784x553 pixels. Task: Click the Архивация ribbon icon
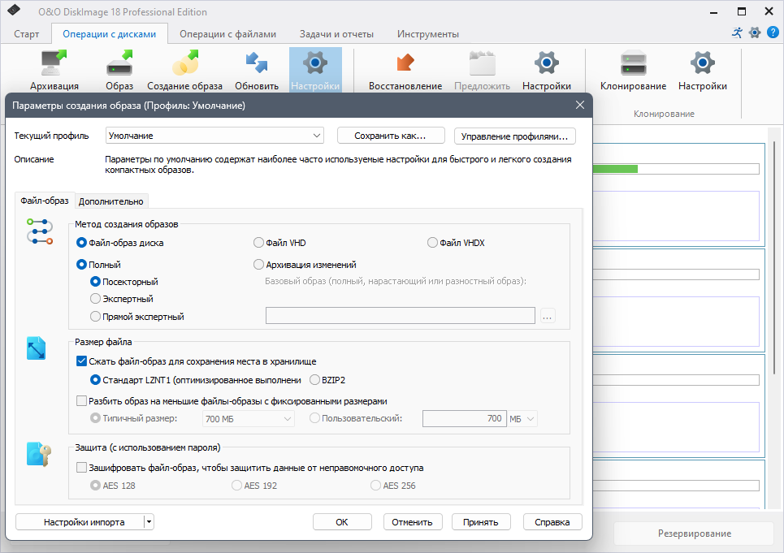click(x=54, y=63)
